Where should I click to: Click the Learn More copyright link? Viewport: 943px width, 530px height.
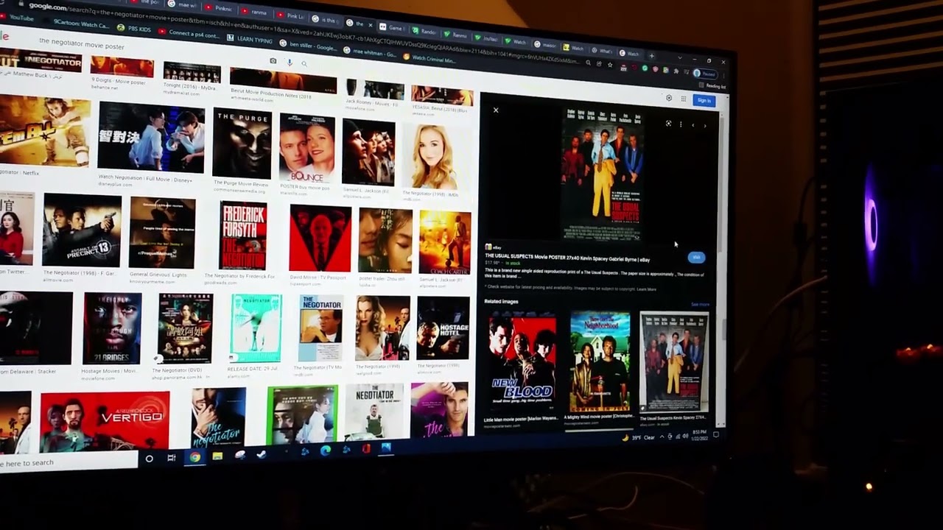(x=647, y=289)
